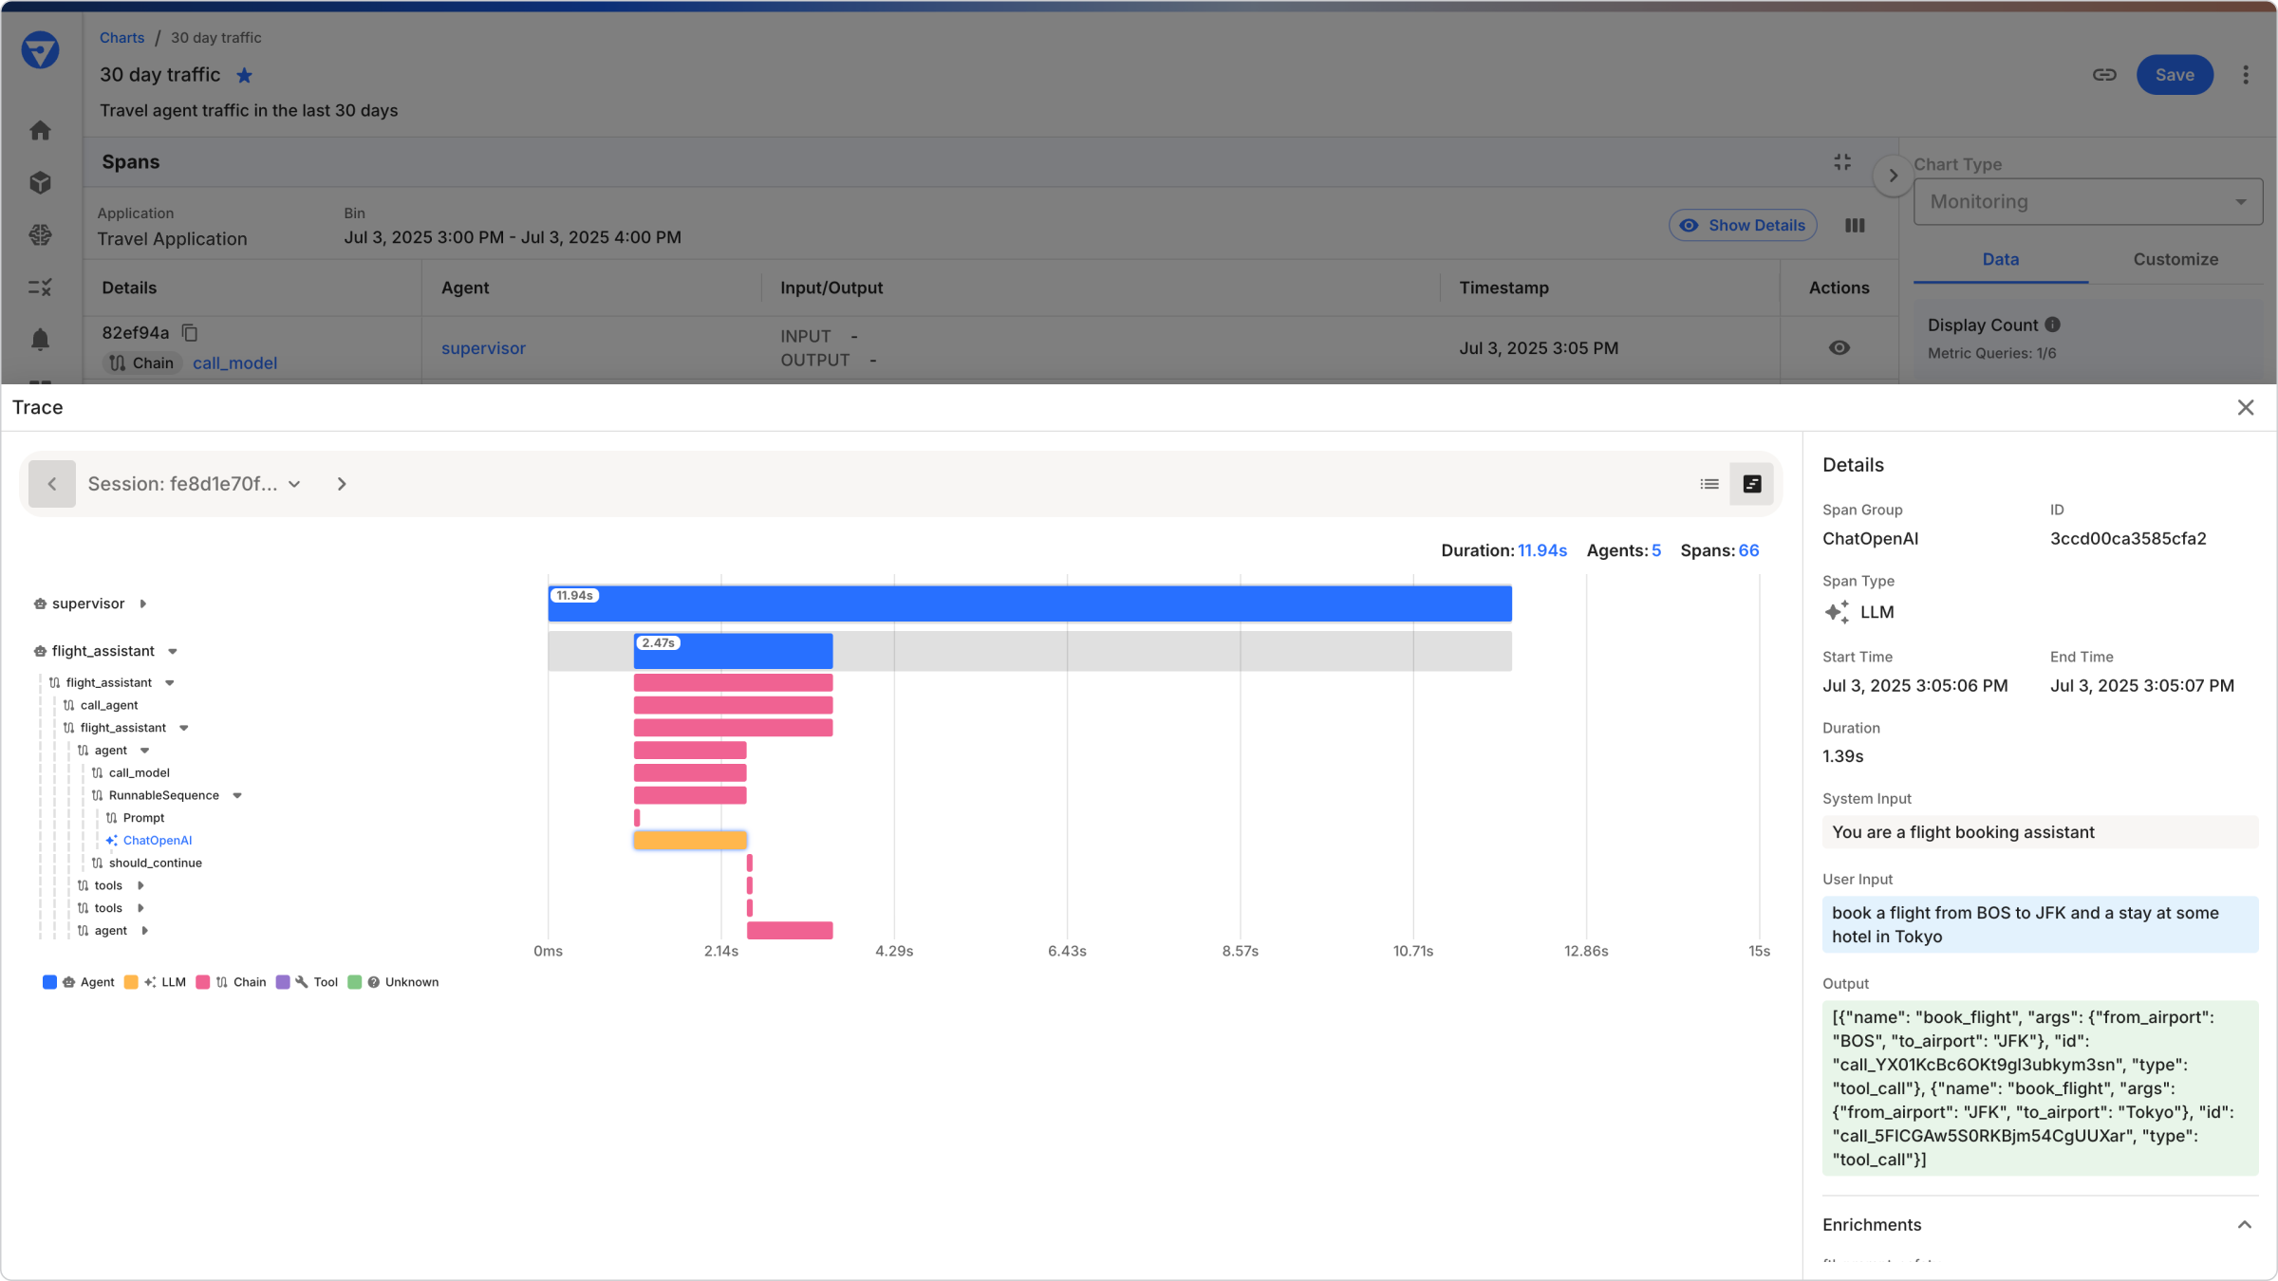The width and height of the screenshot is (2278, 1281).
Task: Click the Show Details toggle button
Action: [x=1743, y=225]
